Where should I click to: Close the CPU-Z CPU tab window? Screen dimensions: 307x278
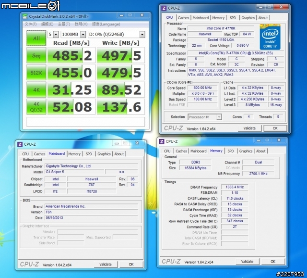[x=281, y=7]
